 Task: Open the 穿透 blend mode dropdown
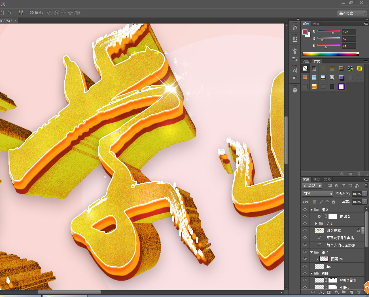tap(317, 194)
